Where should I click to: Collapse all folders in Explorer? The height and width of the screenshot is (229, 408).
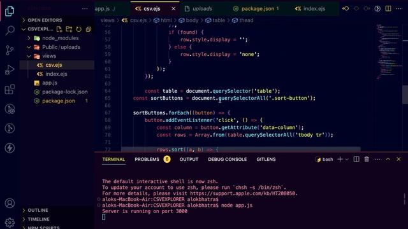pyautogui.click(x=89, y=29)
